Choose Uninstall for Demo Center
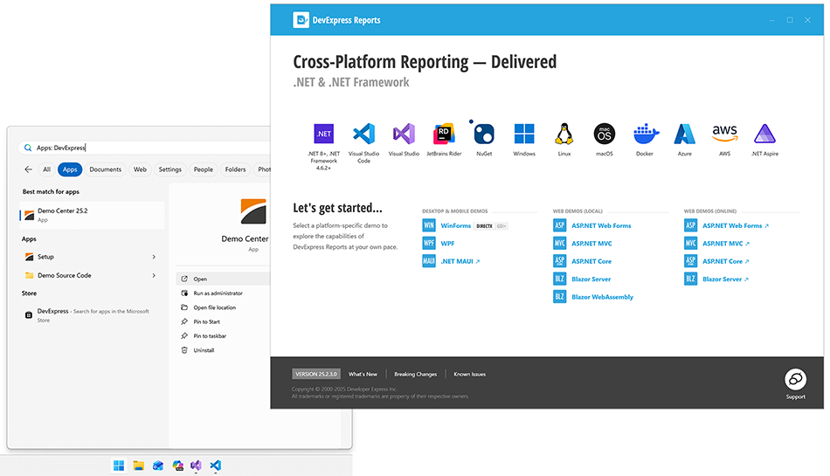 coord(204,350)
